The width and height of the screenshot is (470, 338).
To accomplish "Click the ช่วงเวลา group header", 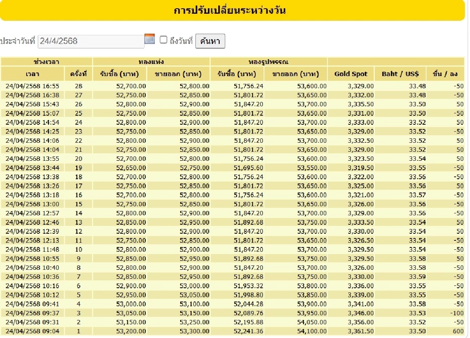I will coord(47,62).
